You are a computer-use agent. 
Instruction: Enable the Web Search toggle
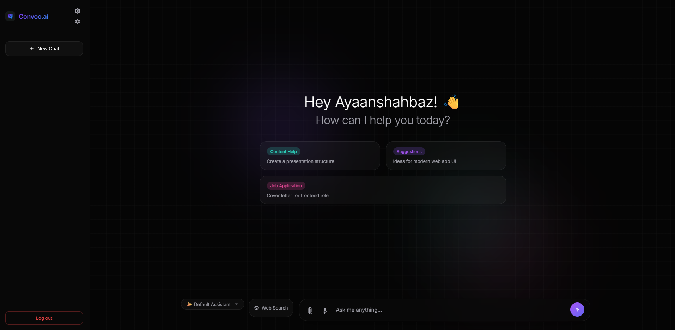tap(271, 308)
